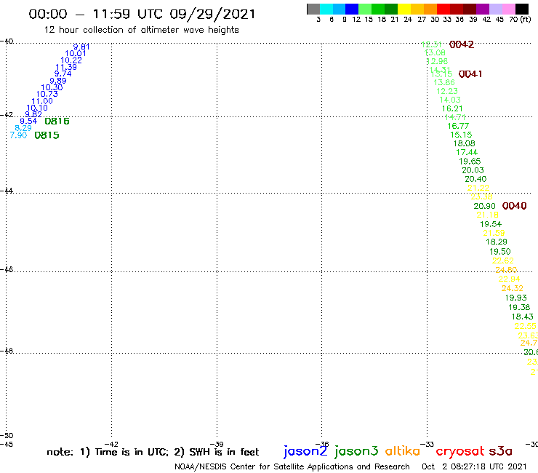The height and width of the screenshot is (473, 538).
Task: Click the yellow value "23.38"
Action: tap(482, 196)
